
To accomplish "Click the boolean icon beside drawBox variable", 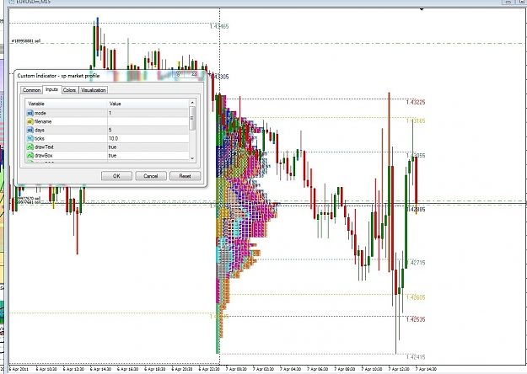I will tap(30, 156).
